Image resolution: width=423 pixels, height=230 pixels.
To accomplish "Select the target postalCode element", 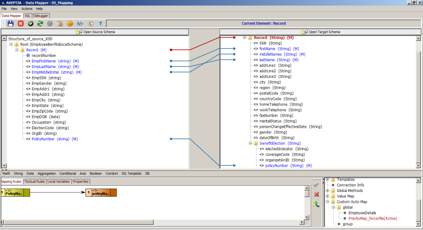I will pyautogui.click(x=276, y=93).
